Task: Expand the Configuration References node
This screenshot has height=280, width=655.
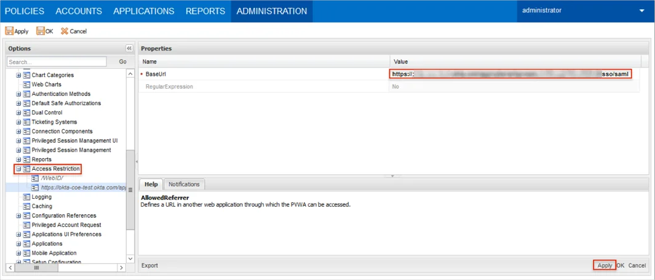Action: click(18, 215)
